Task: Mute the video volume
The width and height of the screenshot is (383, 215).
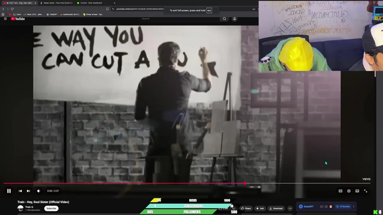Action: [x=39, y=191]
